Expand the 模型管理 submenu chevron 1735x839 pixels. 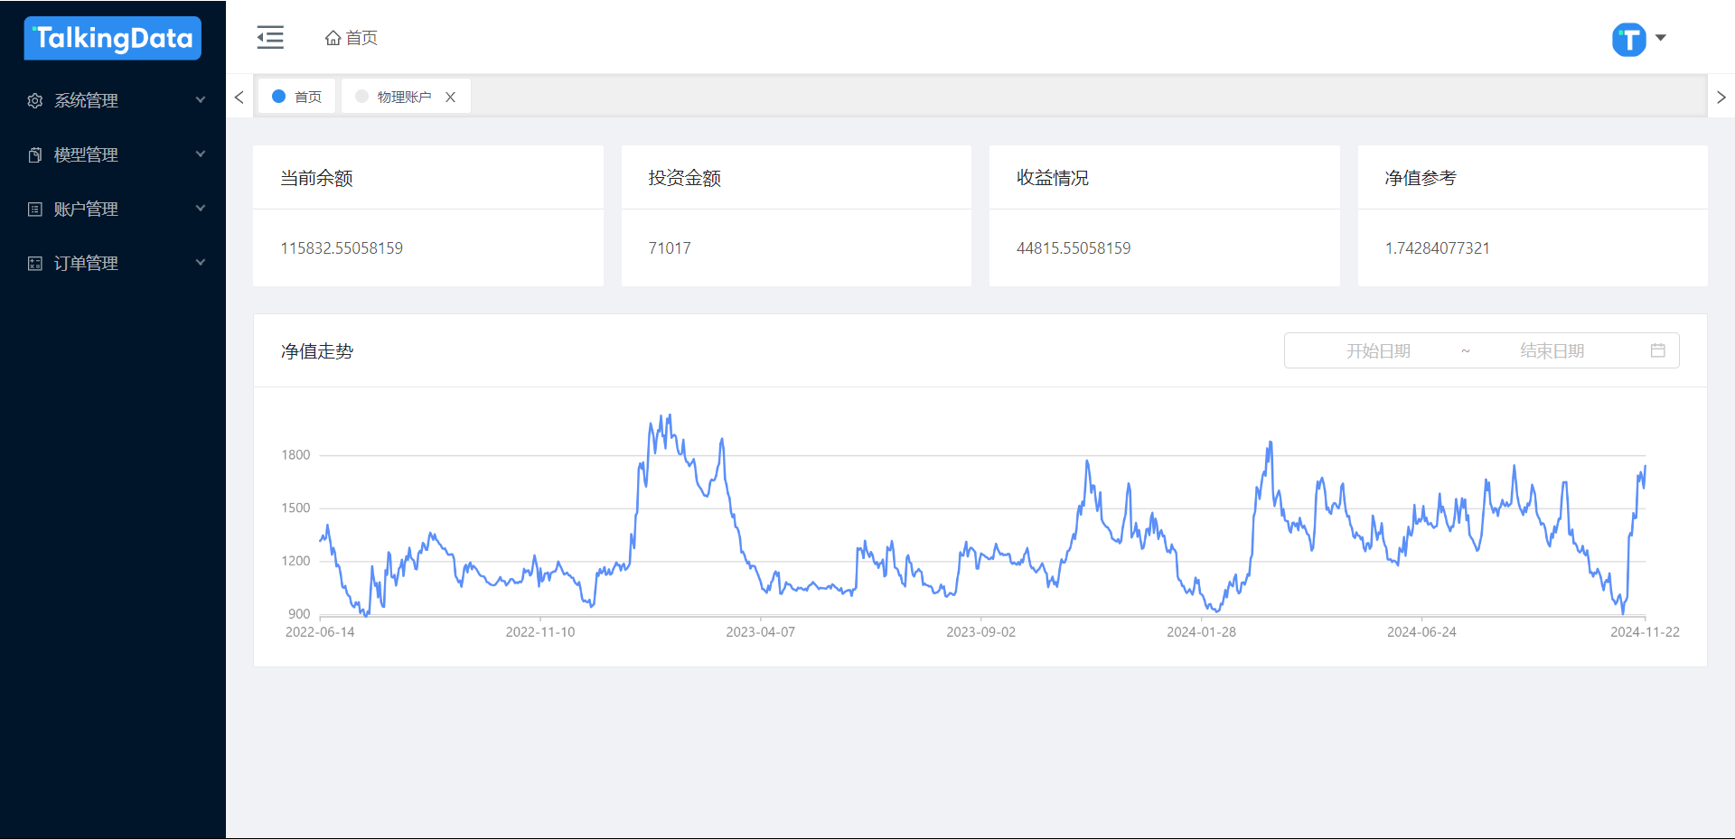point(201,154)
